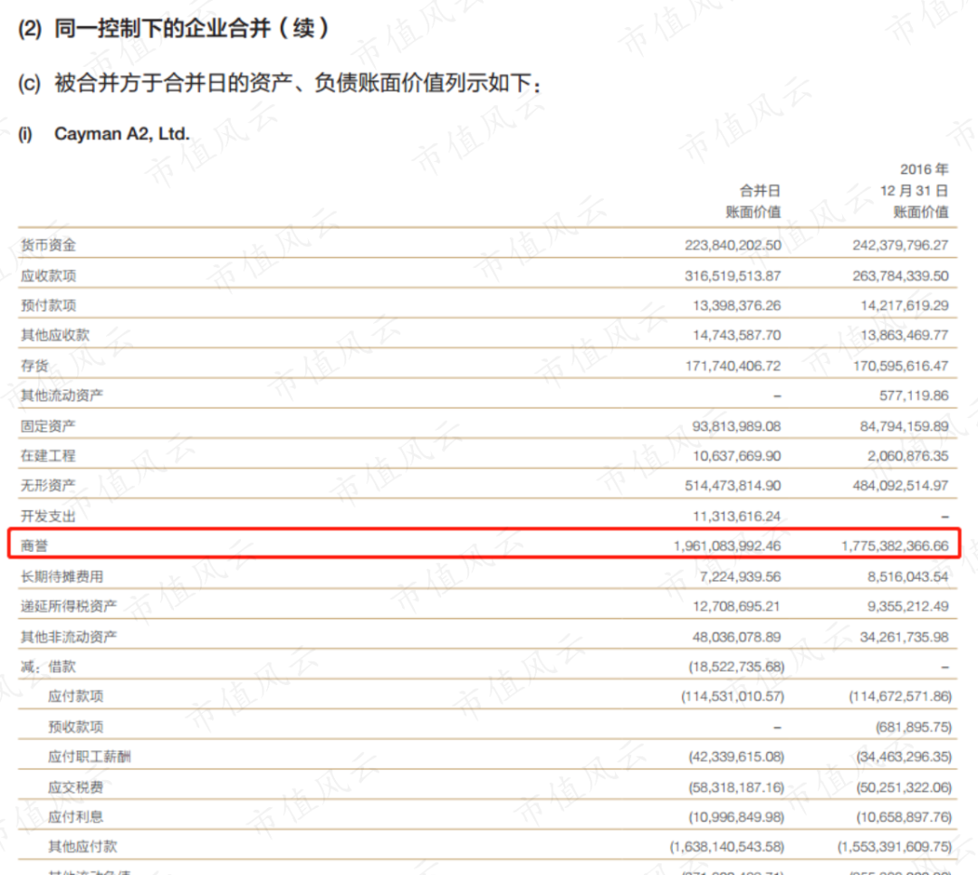Click the '固定资产' row label
978x875 pixels.
click(48, 426)
